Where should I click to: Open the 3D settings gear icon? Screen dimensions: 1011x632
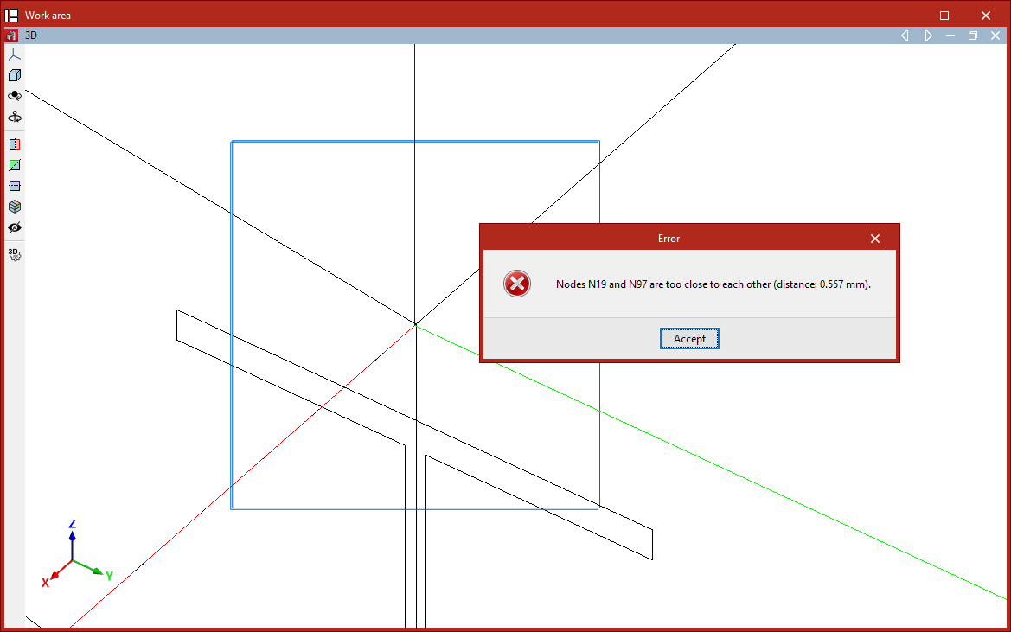[14, 255]
